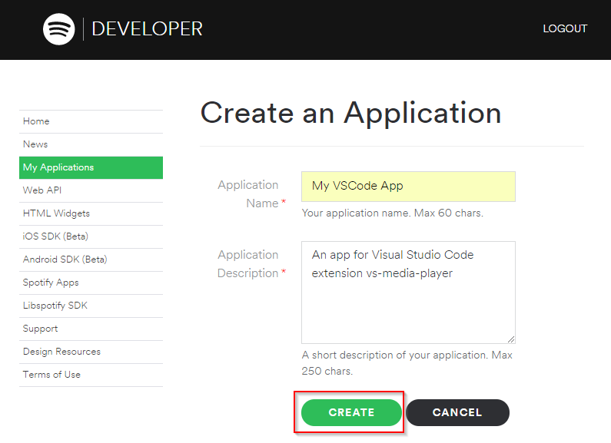Viewport: 611px width, 443px height.
Task: Log out using the LOGOUT link
Action: click(565, 28)
